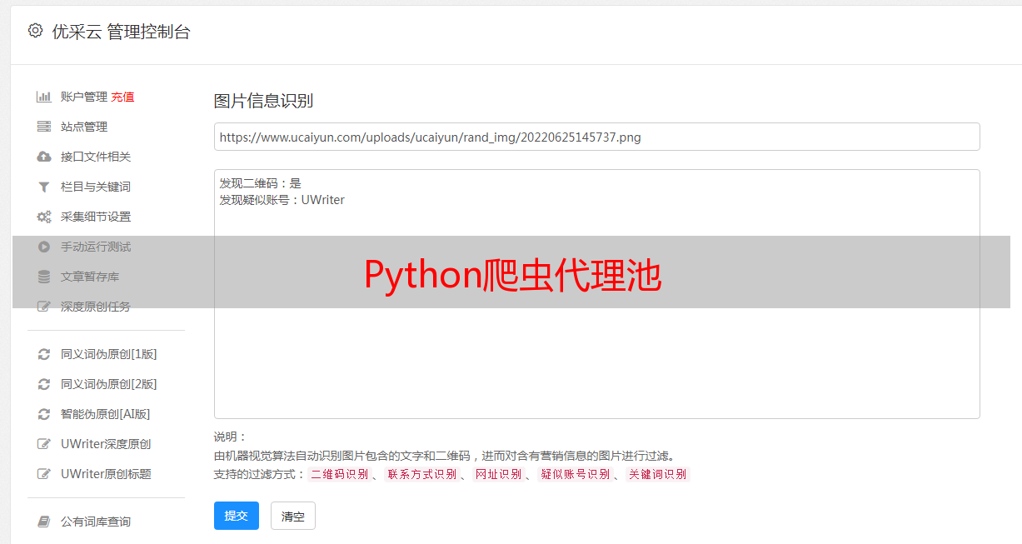
Task: Open 公有词库查询 in the sidebar
Action: pyautogui.click(x=96, y=522)
